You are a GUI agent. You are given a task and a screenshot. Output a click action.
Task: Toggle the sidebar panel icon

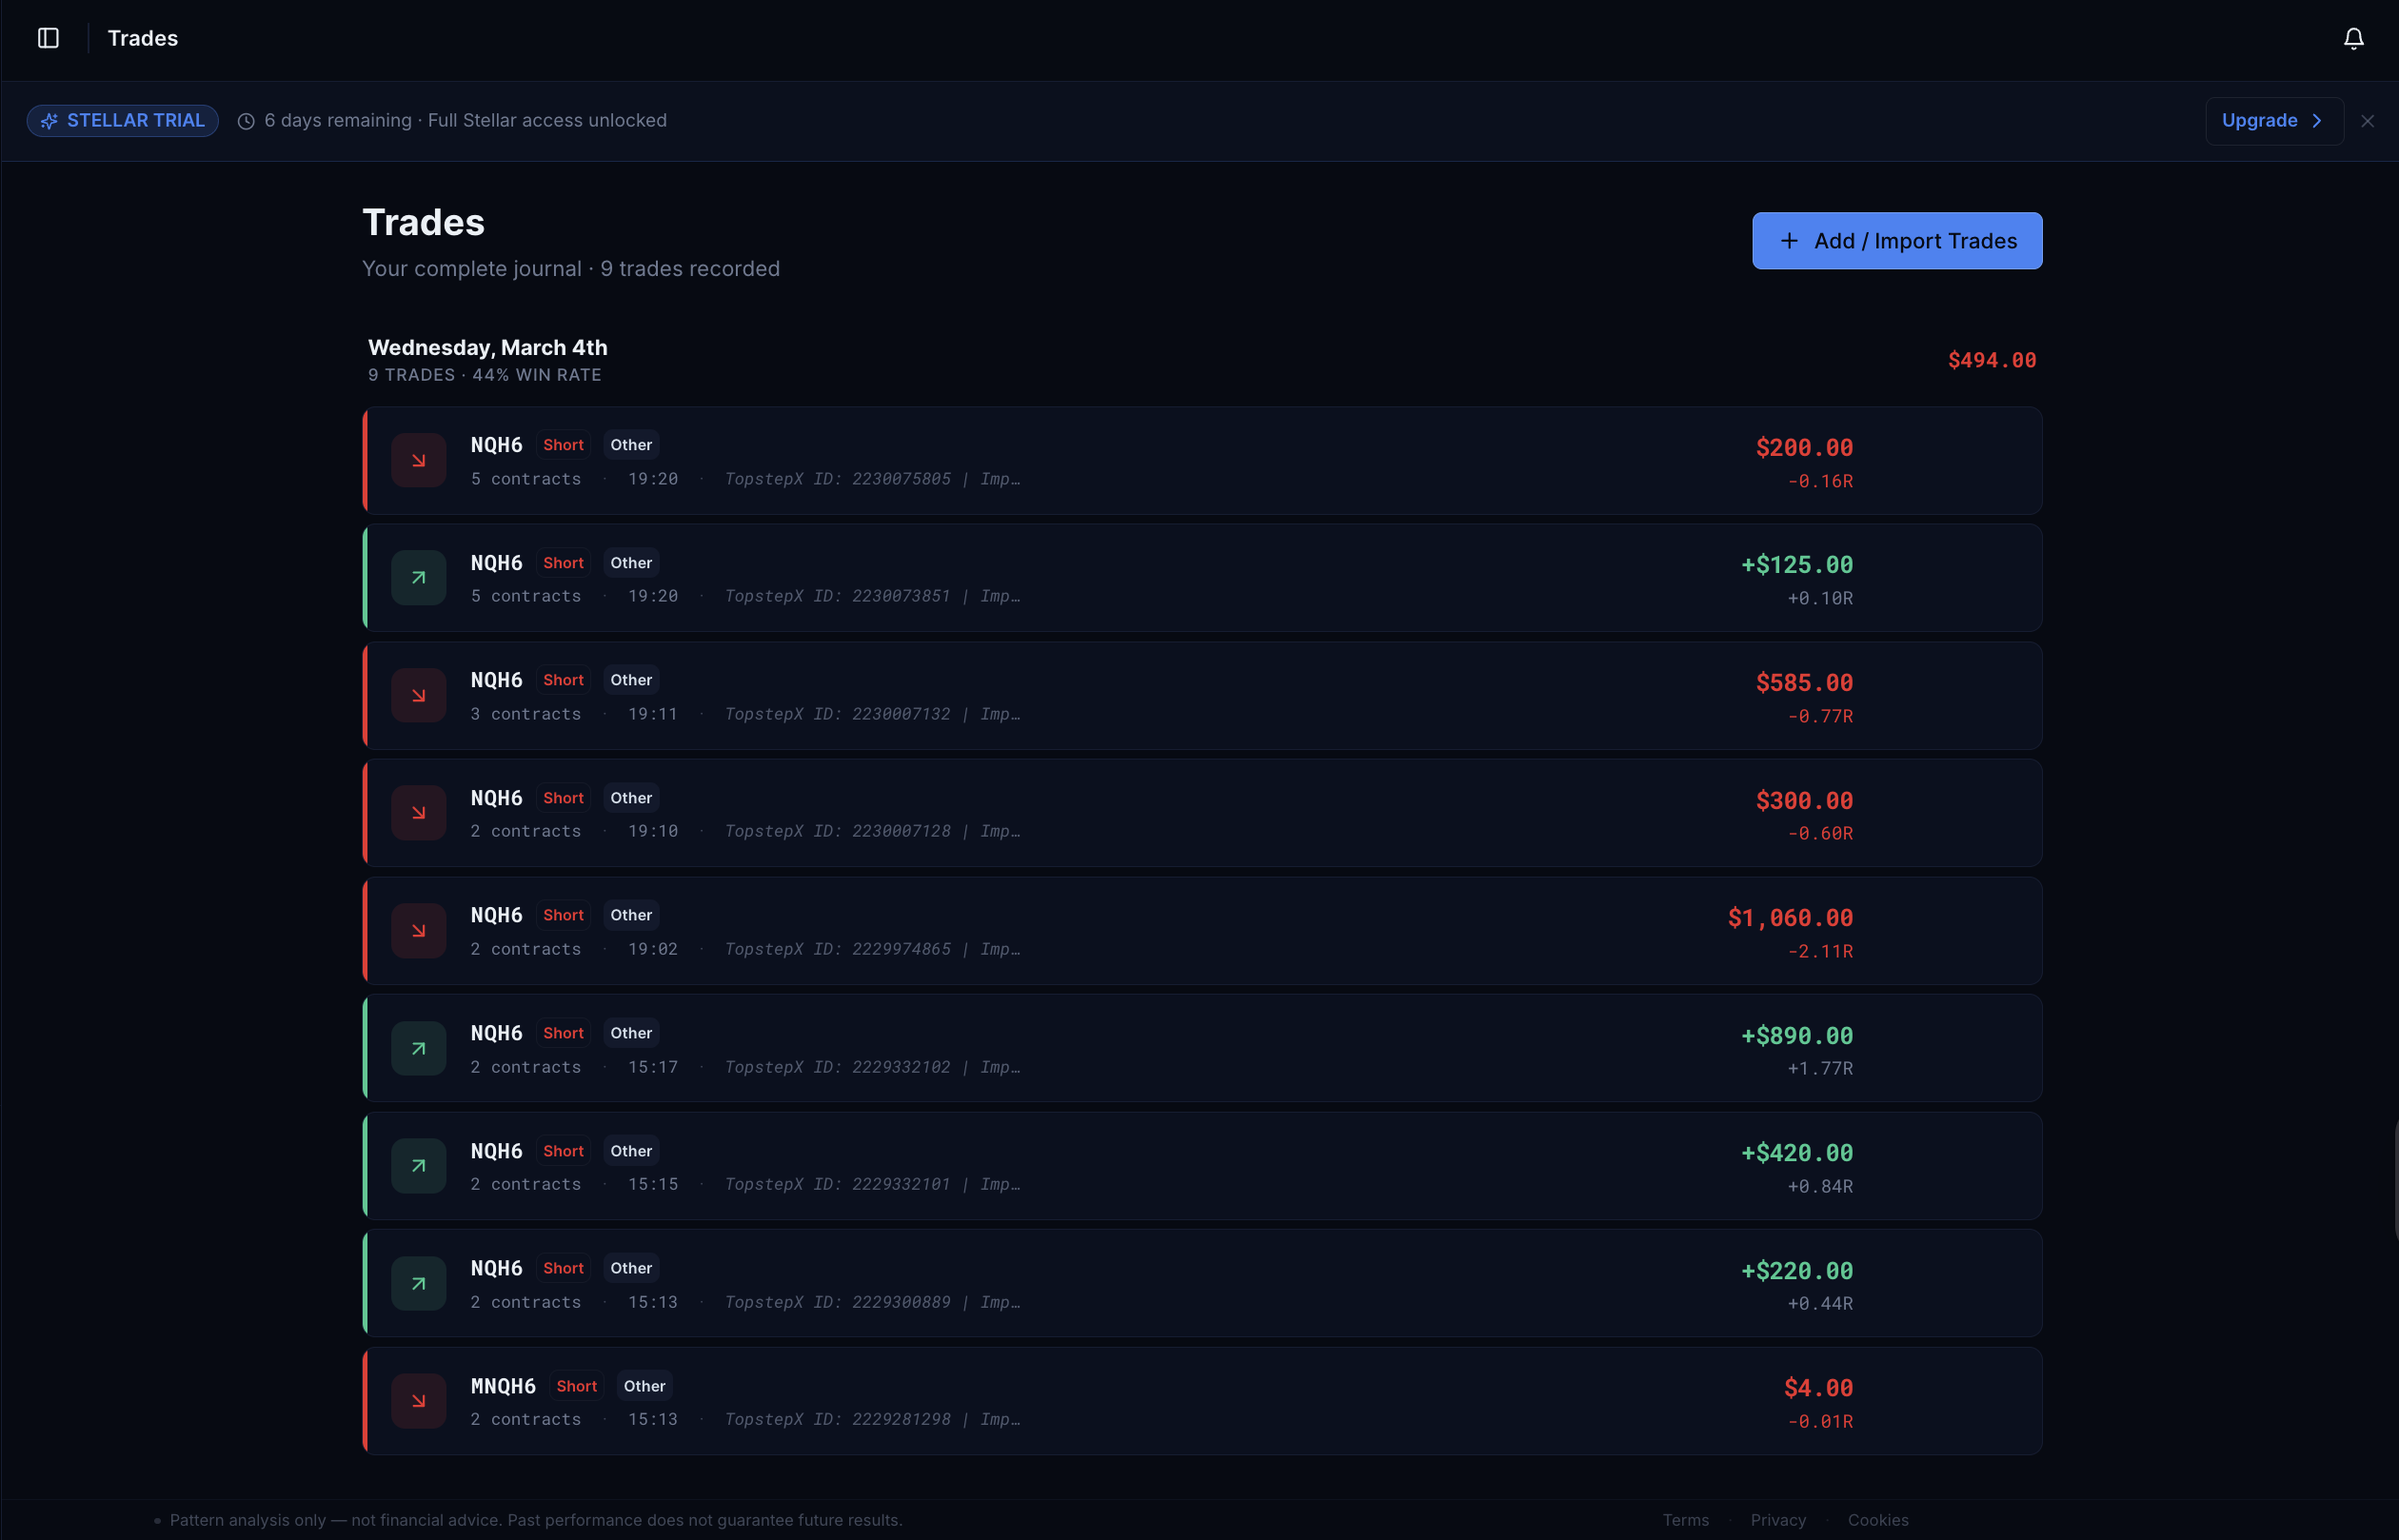point(48,38)
